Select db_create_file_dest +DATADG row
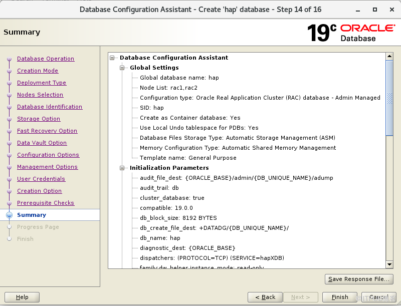401x306 pixels. click(215, 228)
